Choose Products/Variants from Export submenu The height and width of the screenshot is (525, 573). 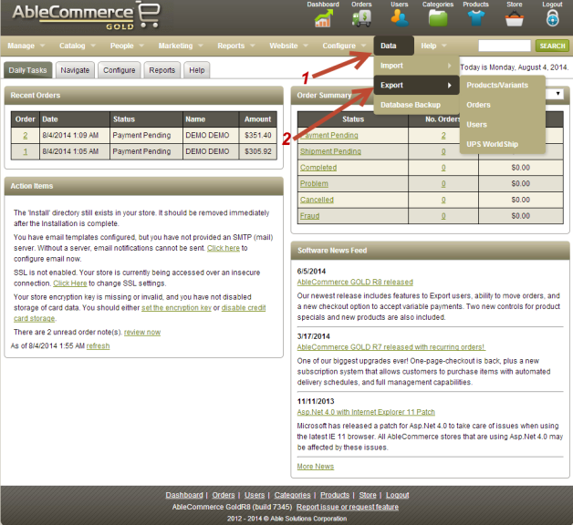pyautogui.click(x=496, y=85)
